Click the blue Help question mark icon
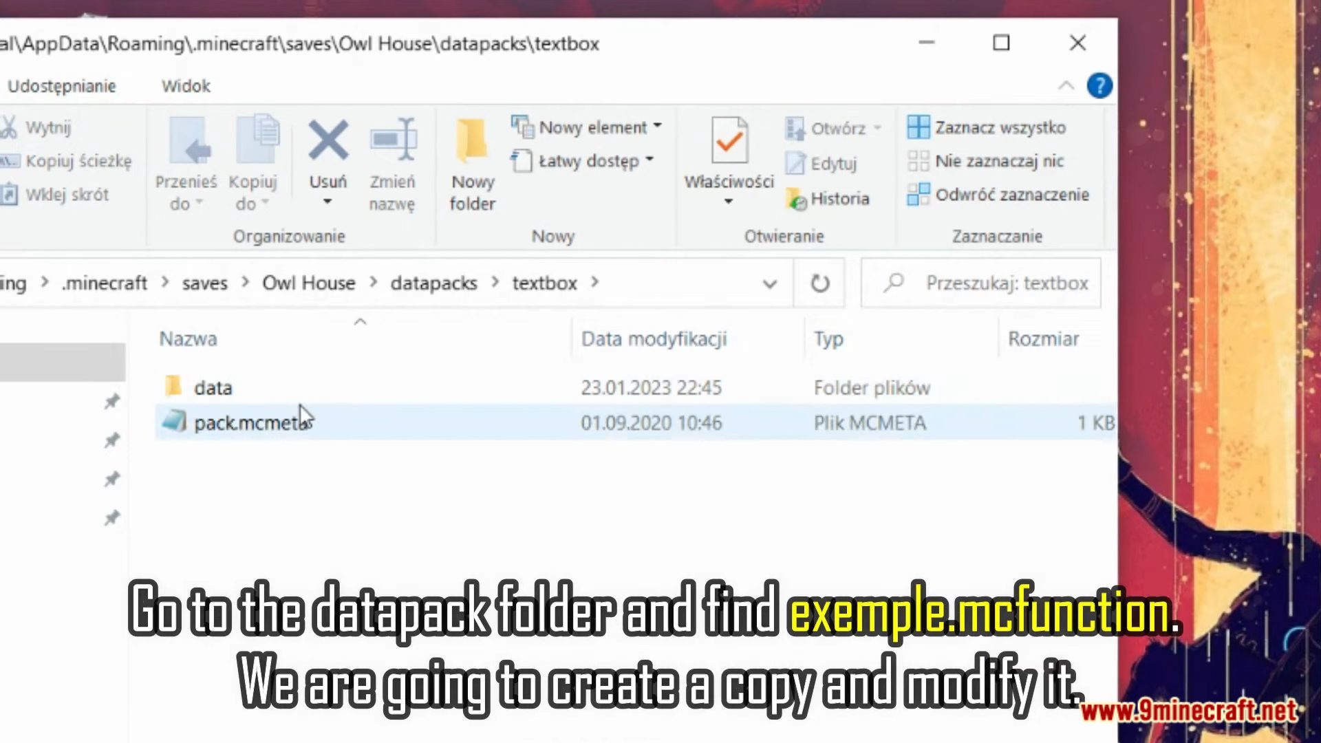Image resolution: width=1321 pixels, height=743 pixels. tap(1099, 86)
